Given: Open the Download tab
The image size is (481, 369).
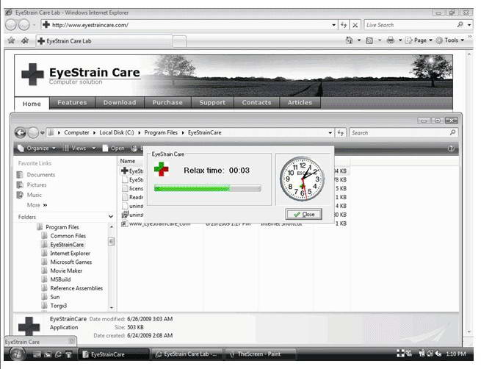Looking at the screenshot, I should coord(120,102).
